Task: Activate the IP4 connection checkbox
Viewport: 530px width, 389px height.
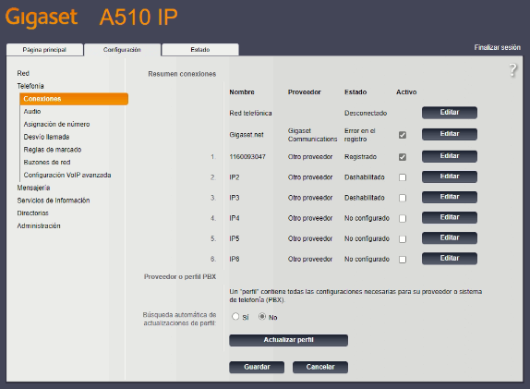Action: [x=403, y=218]
